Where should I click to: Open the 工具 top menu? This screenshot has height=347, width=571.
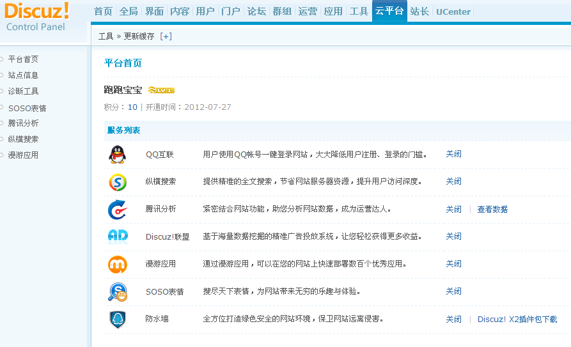(x=359, y=12)
